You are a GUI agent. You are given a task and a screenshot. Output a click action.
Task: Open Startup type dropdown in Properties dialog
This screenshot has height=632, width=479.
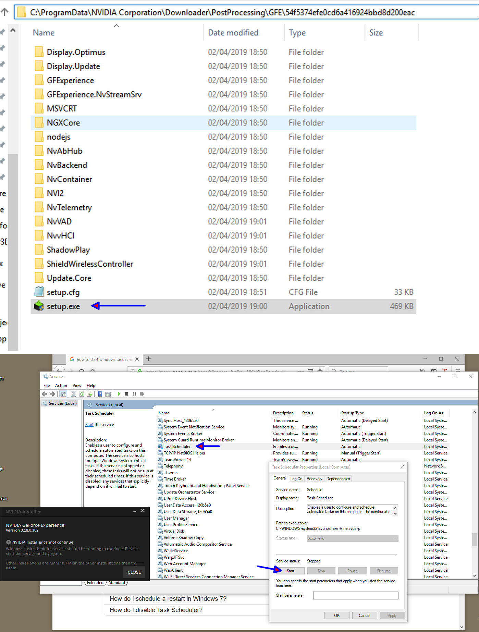pyautogui.click(x=353, y=538)
